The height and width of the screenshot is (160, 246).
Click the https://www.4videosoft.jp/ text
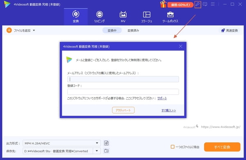click(221, 127)
